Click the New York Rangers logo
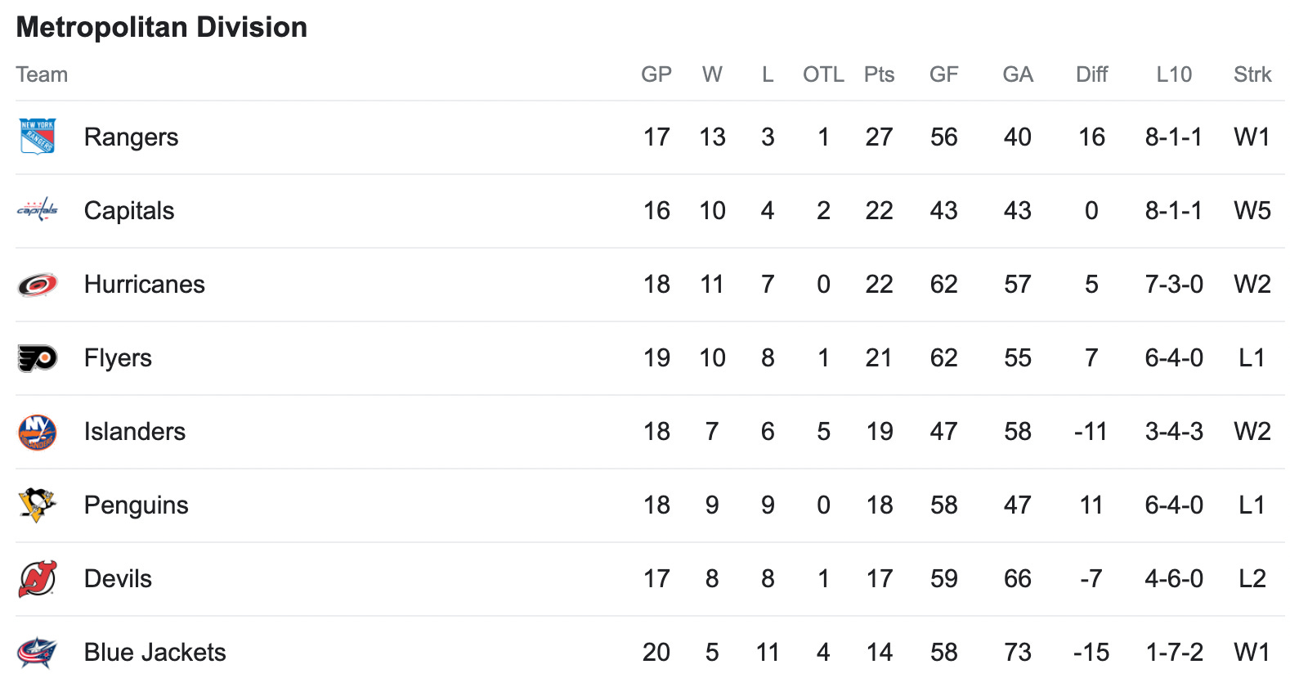The image size is (1290, 687). coord(38,137)
